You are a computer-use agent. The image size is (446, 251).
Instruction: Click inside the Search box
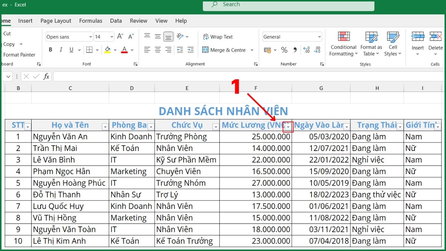pos(288,6)
